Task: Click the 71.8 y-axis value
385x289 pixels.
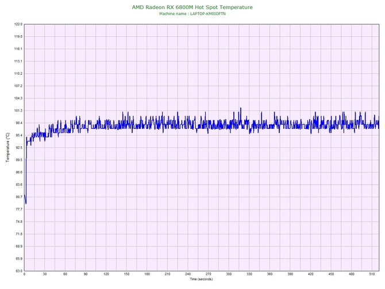Action: [19, 234]
